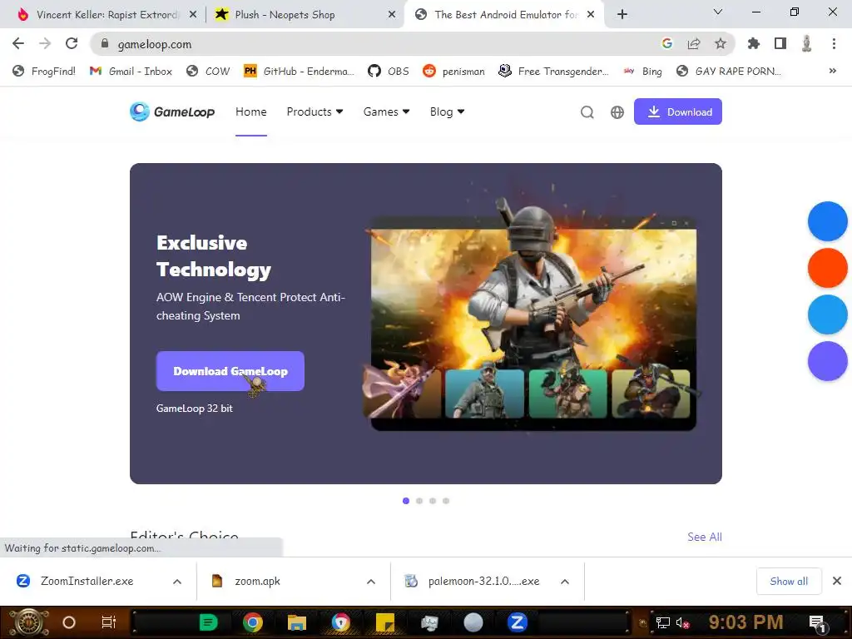Select the second carousel dot
The height and width of the screenshot is (639, 852).
click(419, 500)
